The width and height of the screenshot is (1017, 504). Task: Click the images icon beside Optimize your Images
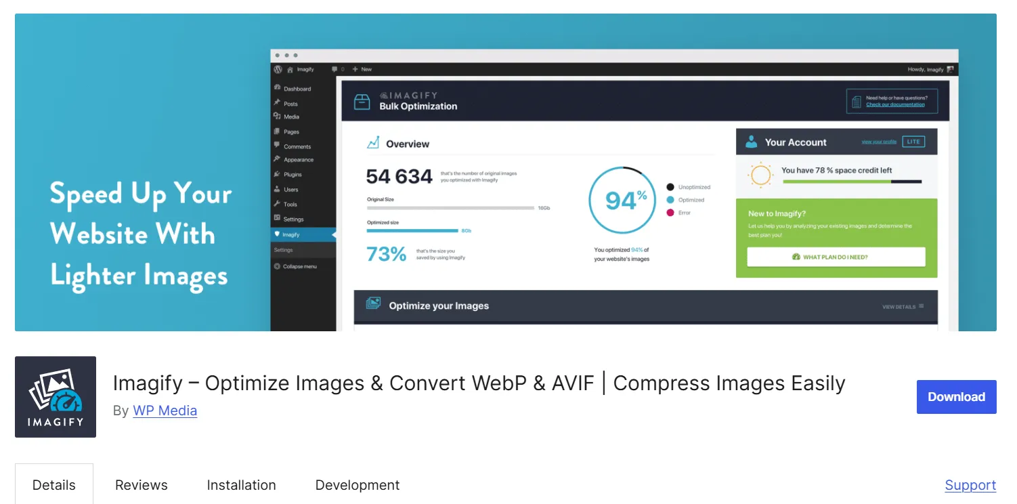click(x=373, y=304)
